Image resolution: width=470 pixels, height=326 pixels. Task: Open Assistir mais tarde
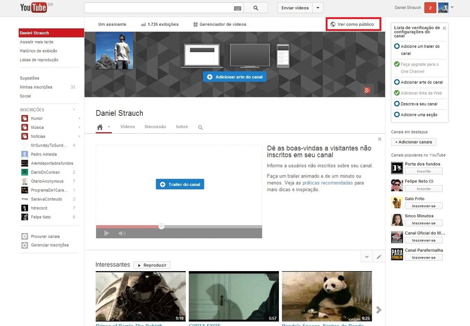click(x=37, y=42)
